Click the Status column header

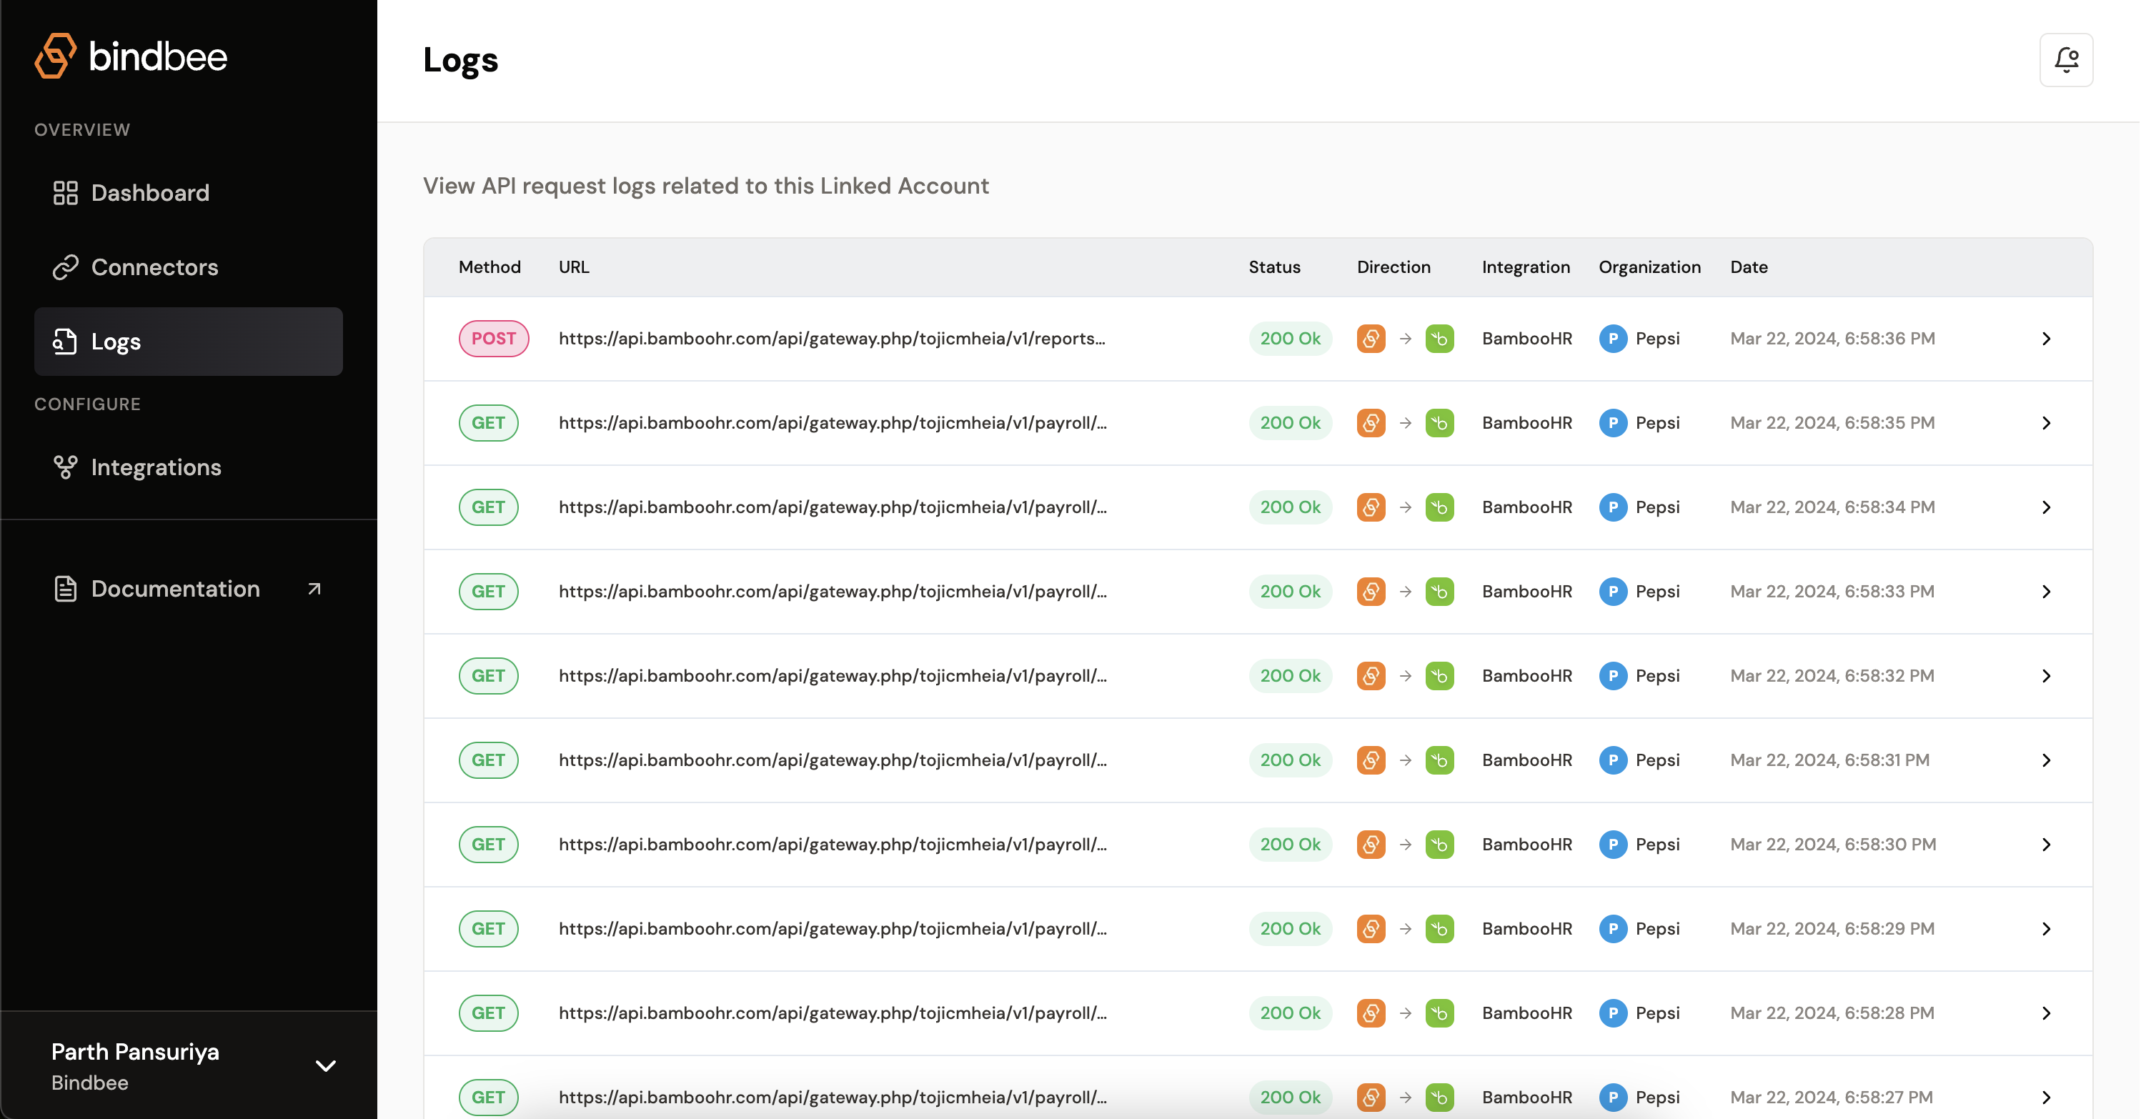pos(1274,267)
